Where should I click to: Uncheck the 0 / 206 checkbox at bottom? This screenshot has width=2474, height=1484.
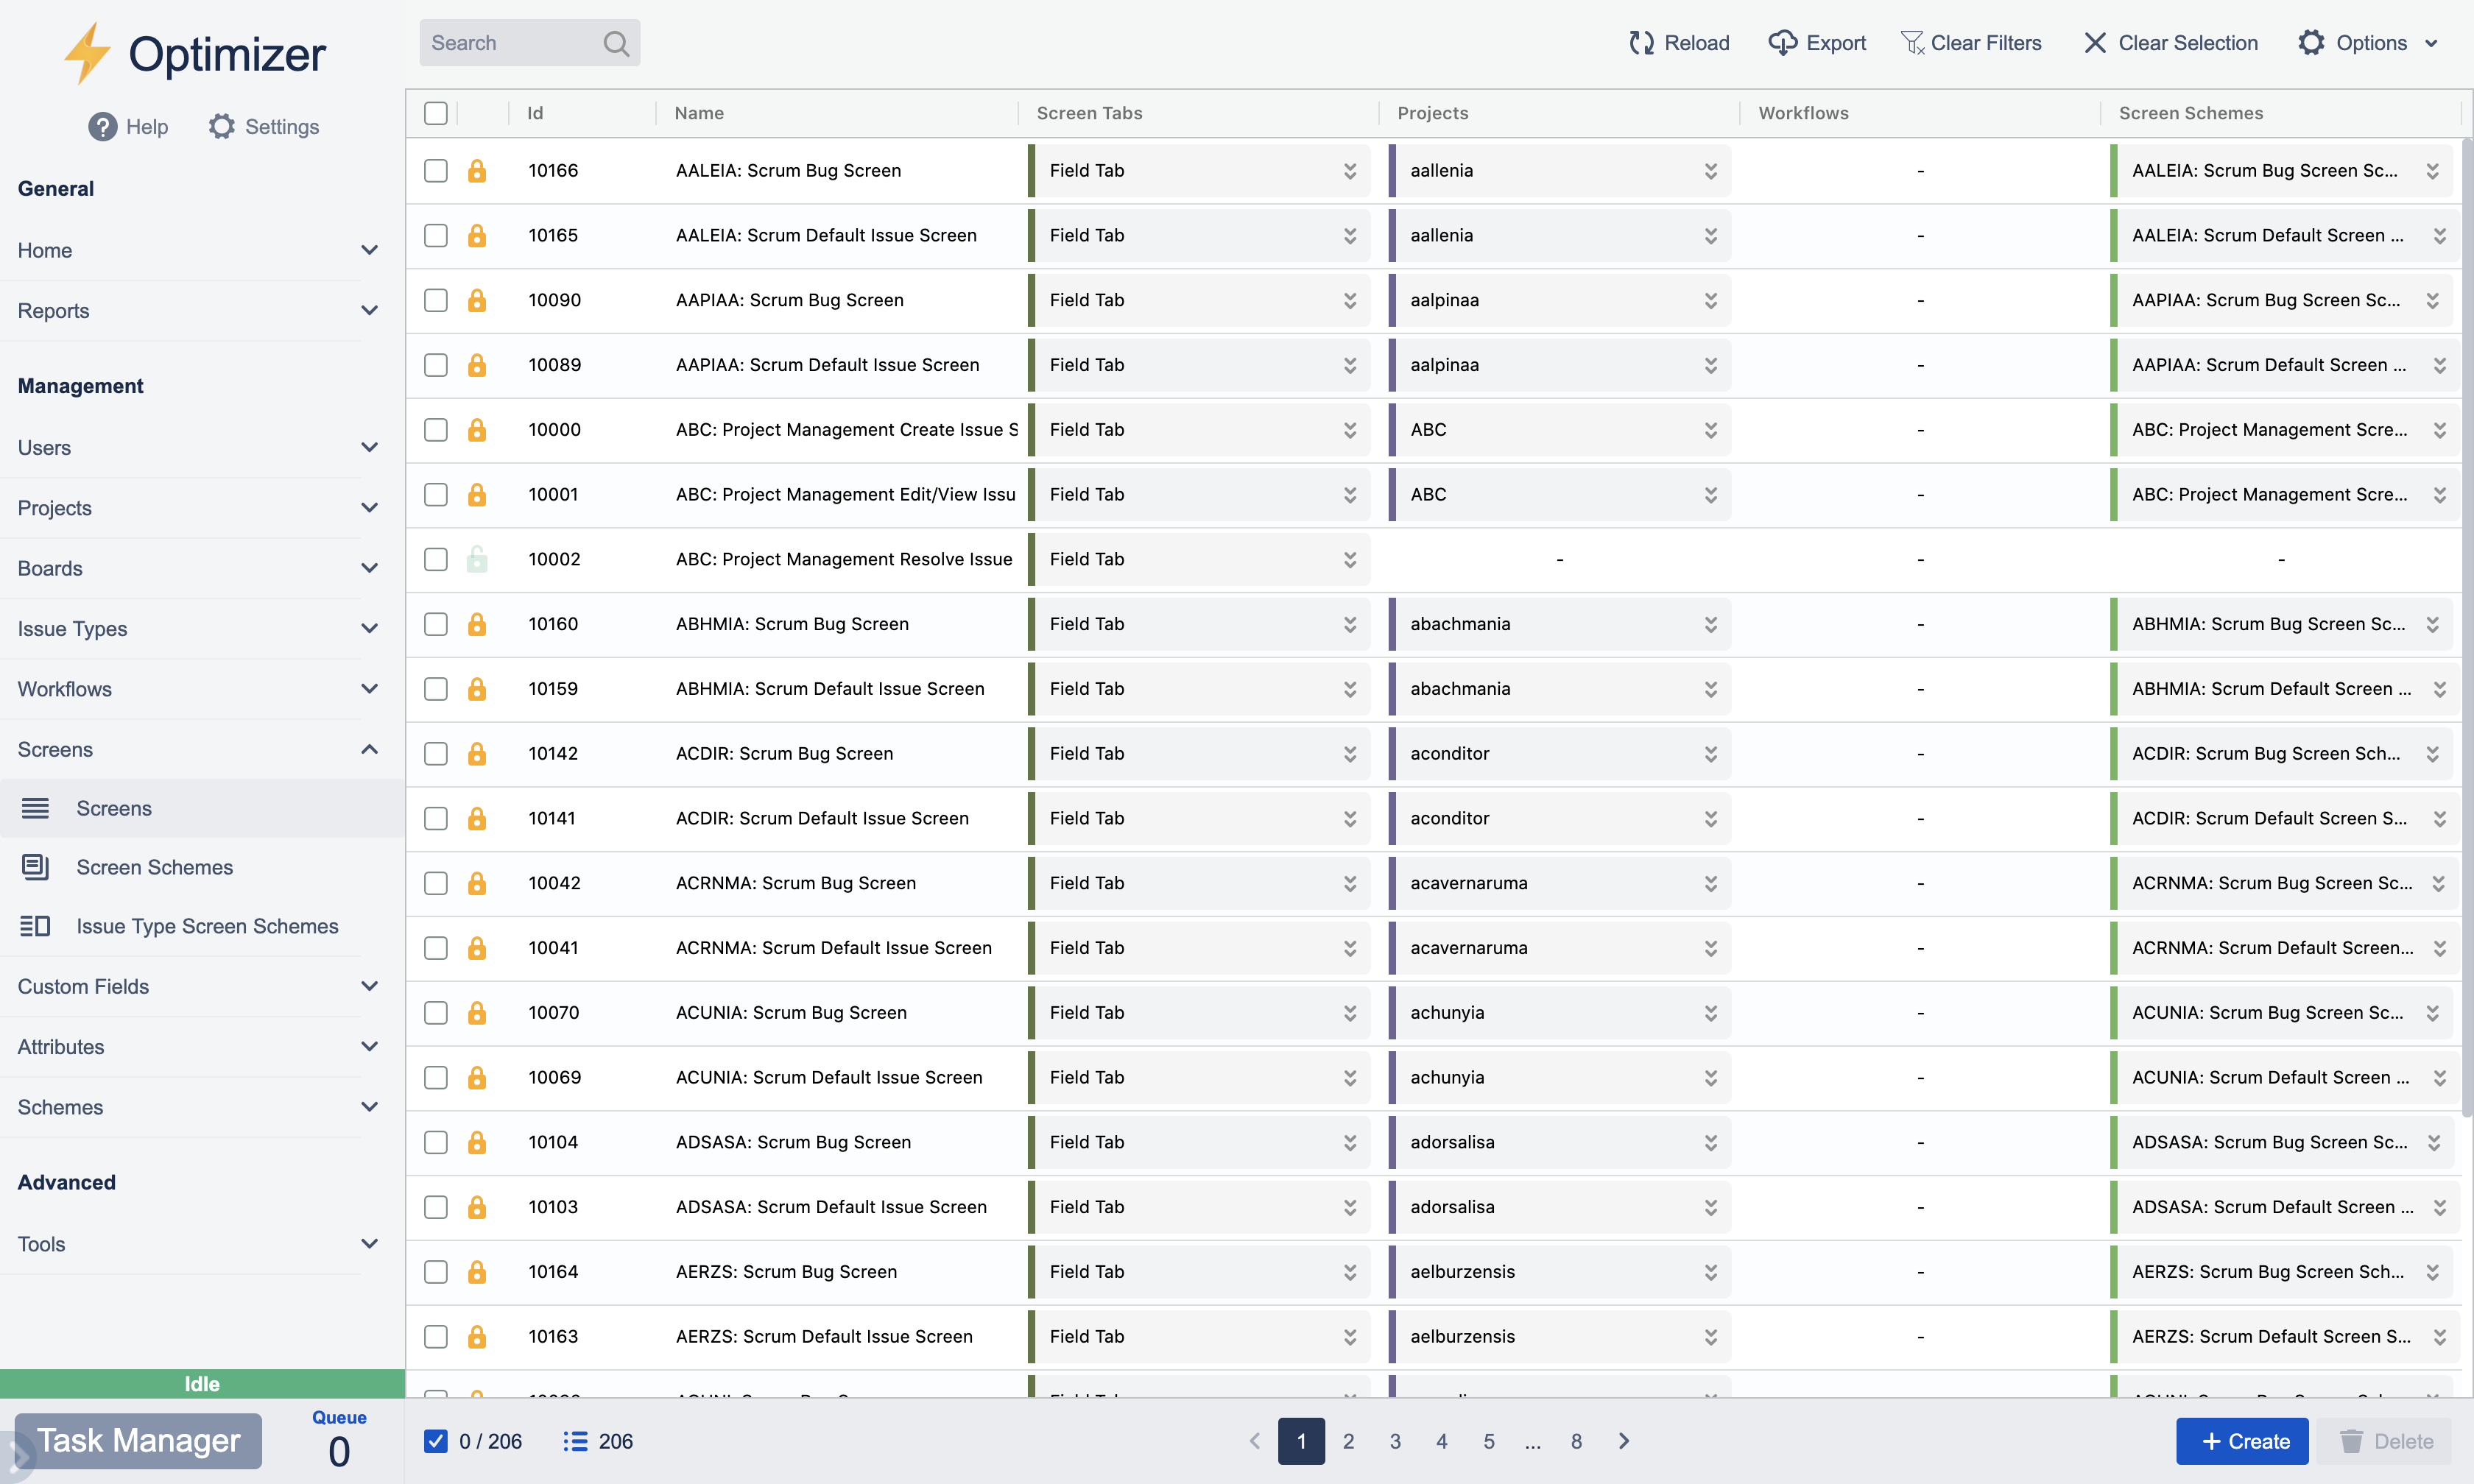click(x=435, y=1441)
